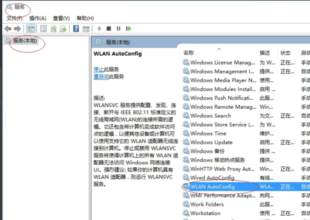Select the WLAN AutoConfig service row

tap(246, 187)
